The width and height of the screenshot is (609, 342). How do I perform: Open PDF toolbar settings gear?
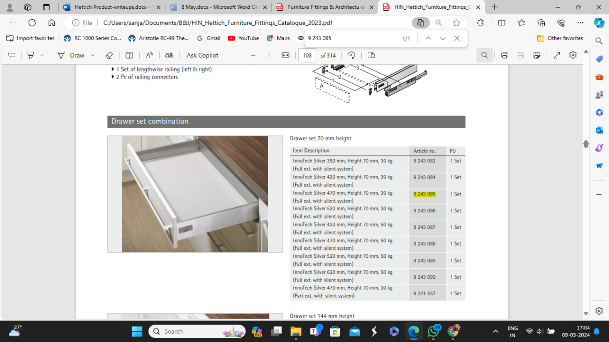572,55
